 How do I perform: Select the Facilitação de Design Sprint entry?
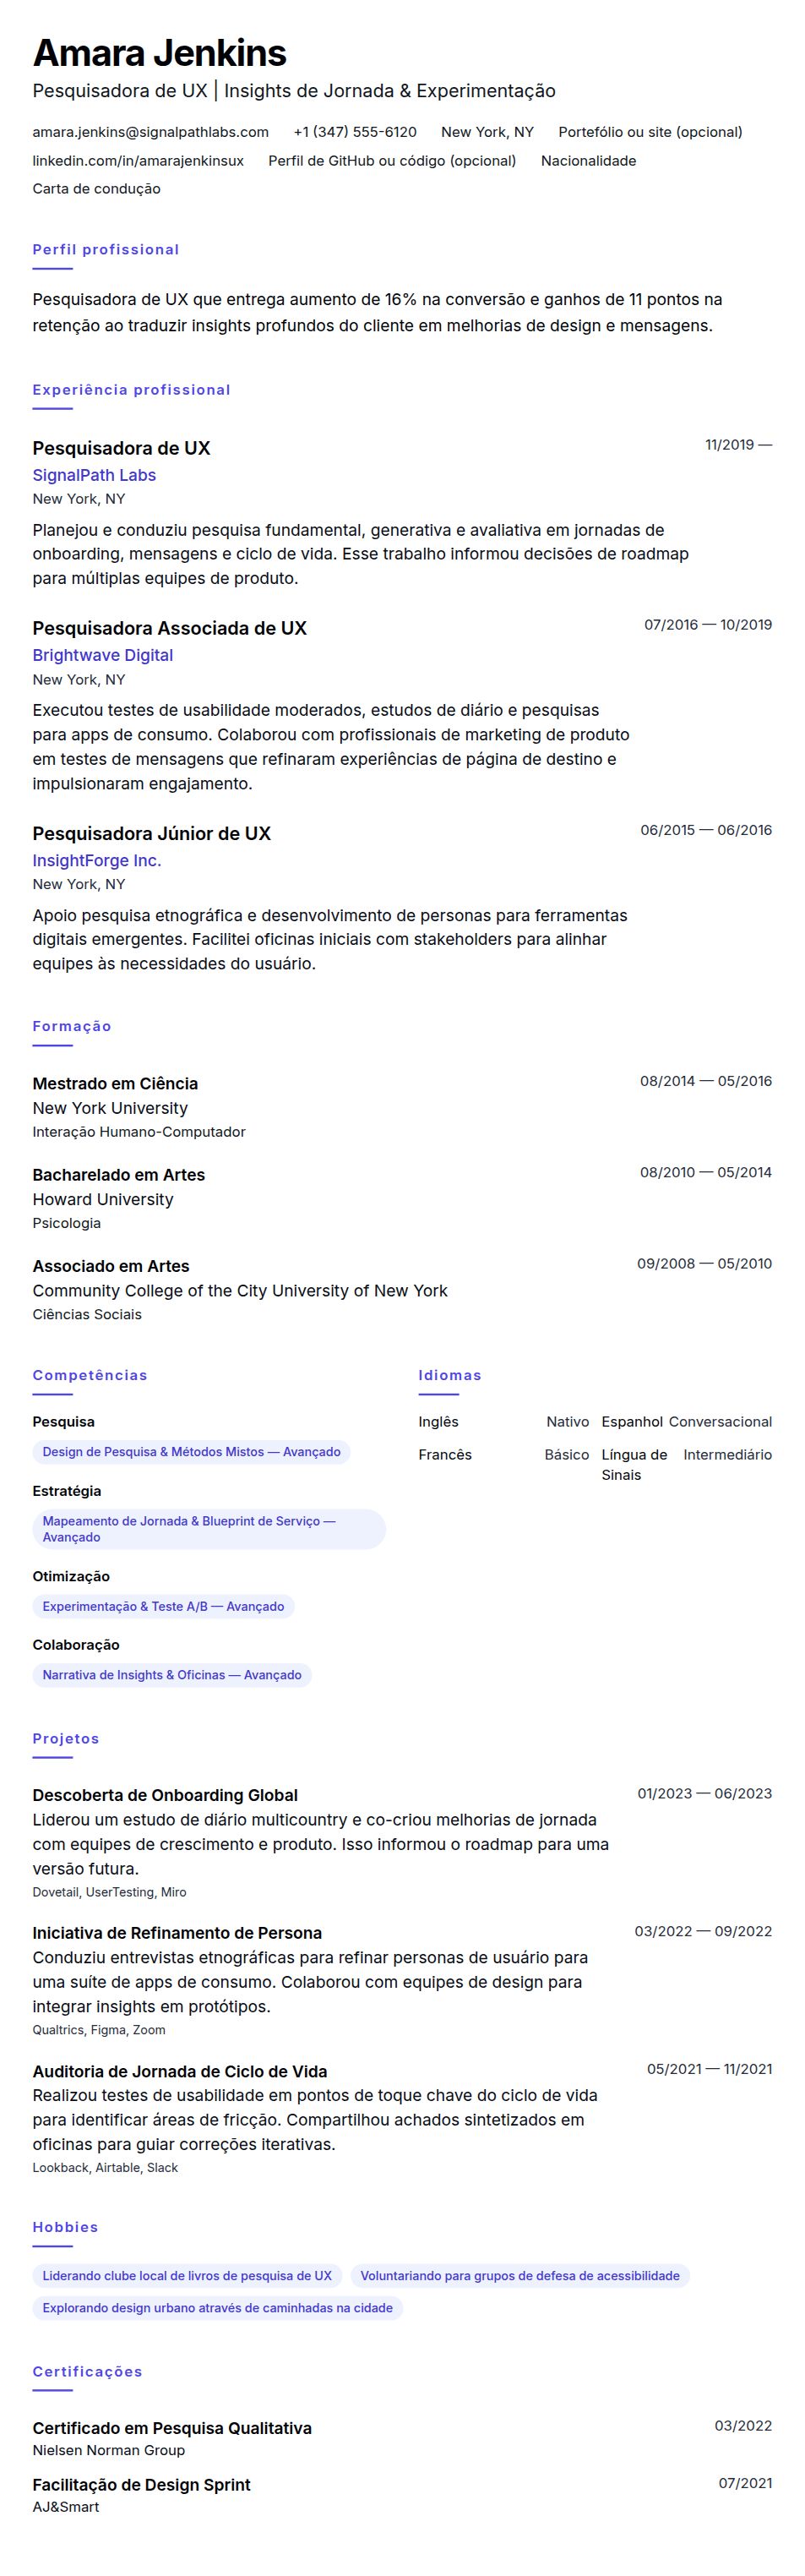[141, 2485]
